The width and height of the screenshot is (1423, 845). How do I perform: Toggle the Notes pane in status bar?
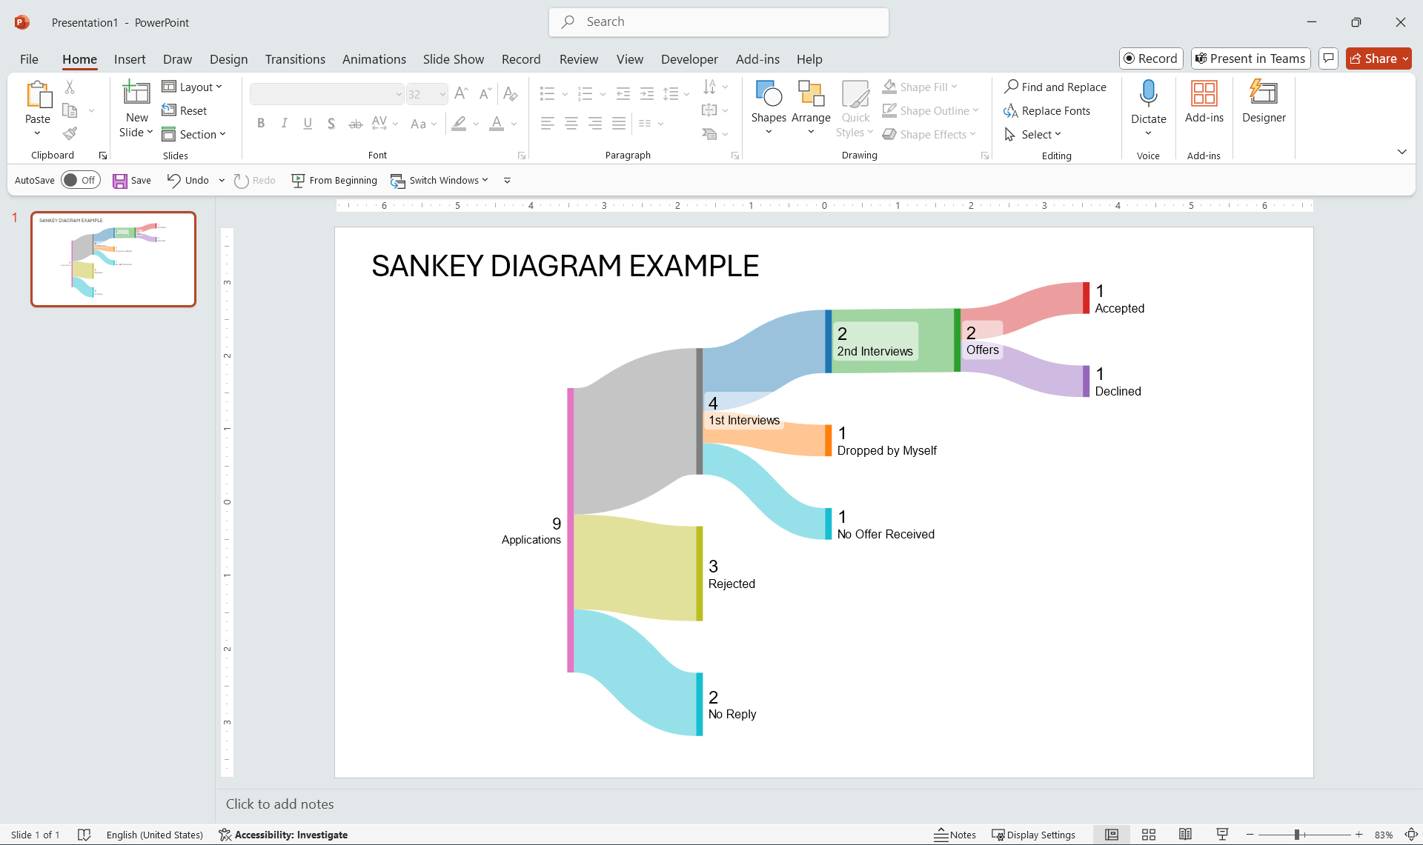click(x=955, y=835)
